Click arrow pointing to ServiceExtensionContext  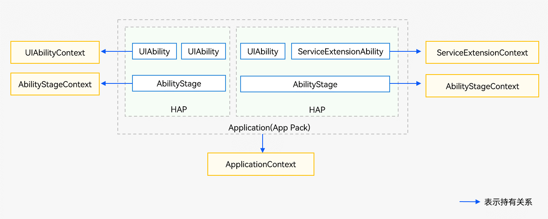tap(405, 51)
